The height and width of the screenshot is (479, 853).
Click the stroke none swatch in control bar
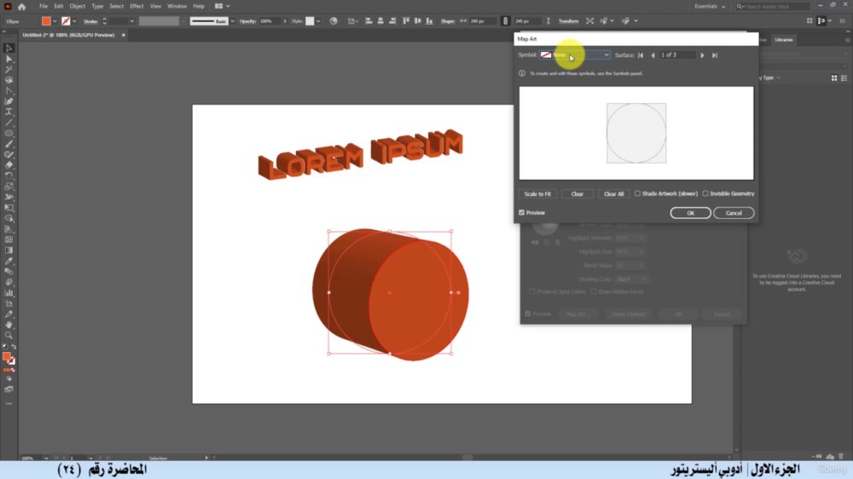tap(66, 21)
